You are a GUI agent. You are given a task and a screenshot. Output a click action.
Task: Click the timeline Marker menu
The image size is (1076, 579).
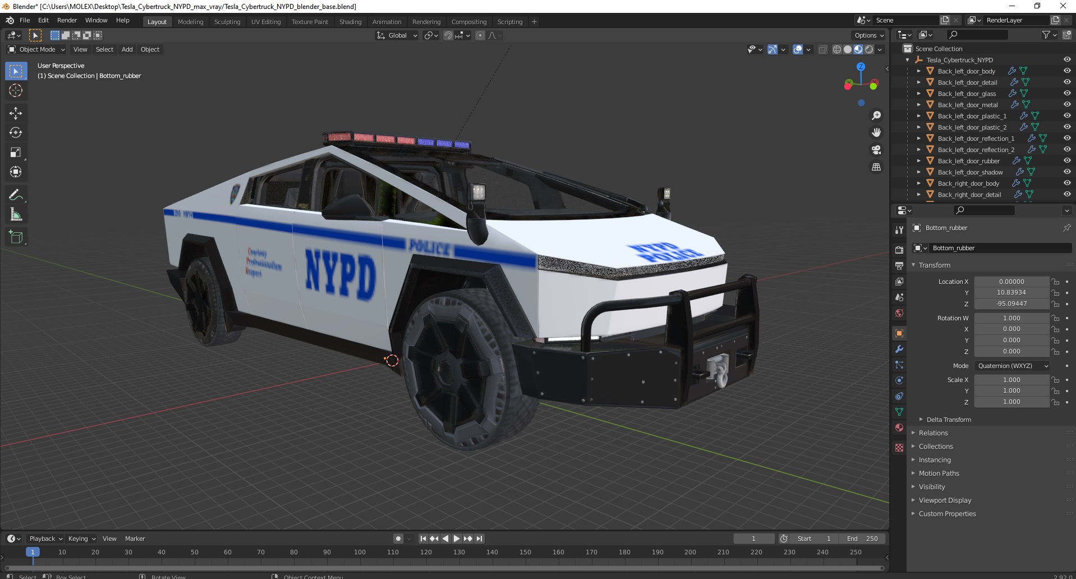(135, 539)
